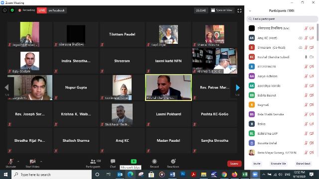Open live on Facebook label
This screenshot has width=319, height=179.
(56, 10)
